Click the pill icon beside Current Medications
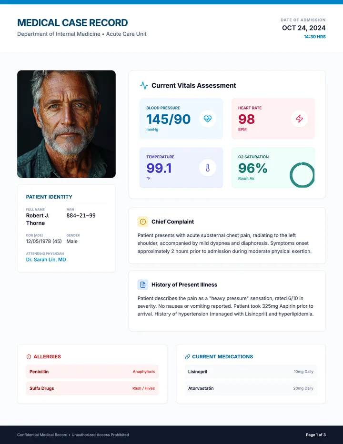 tap(187, 357)
